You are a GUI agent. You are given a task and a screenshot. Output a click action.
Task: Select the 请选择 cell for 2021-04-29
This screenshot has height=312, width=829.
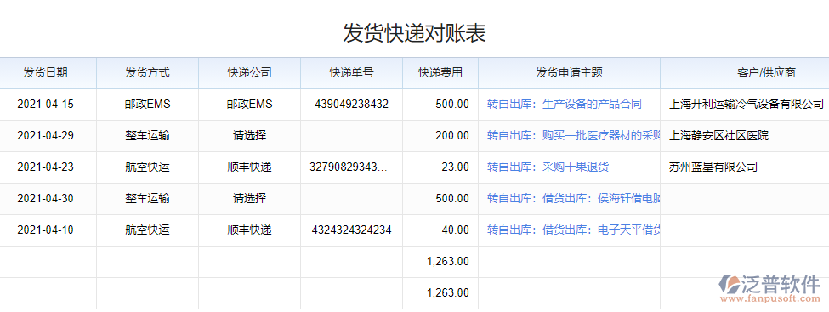click(249, 136)
